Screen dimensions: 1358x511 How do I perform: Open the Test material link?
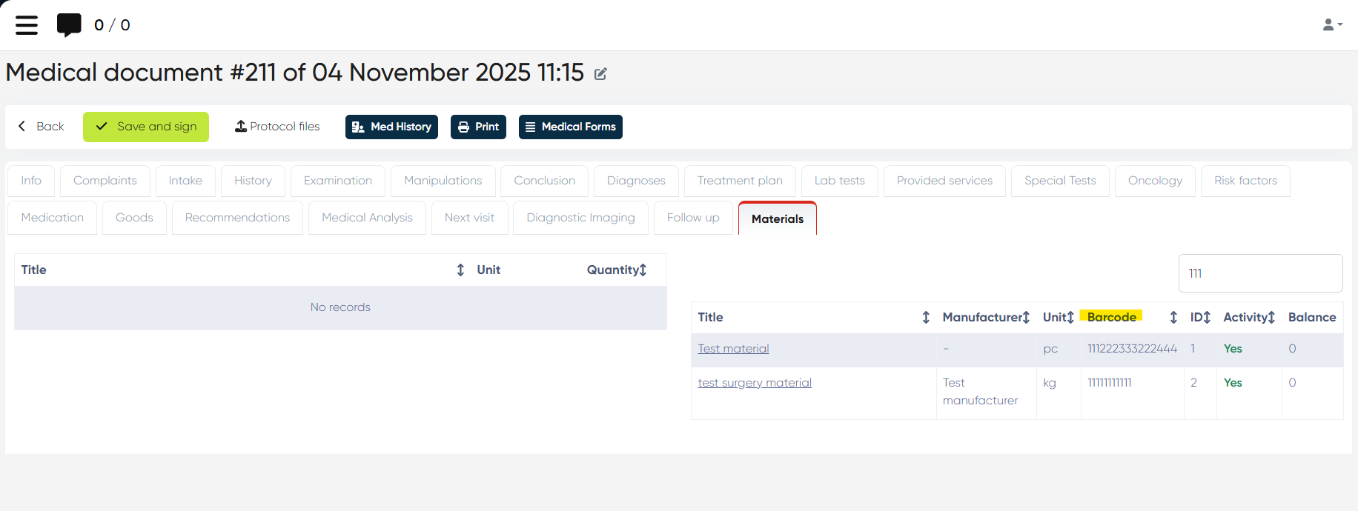click(x=733, y=349)
